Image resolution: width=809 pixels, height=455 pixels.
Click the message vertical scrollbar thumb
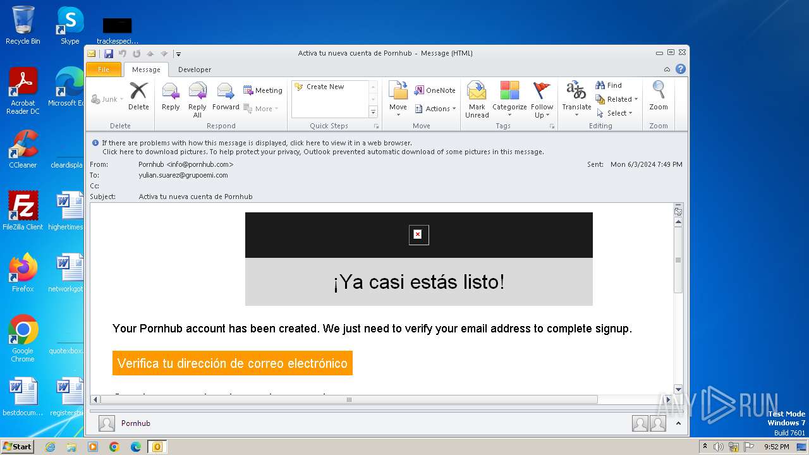click(678, 260)
